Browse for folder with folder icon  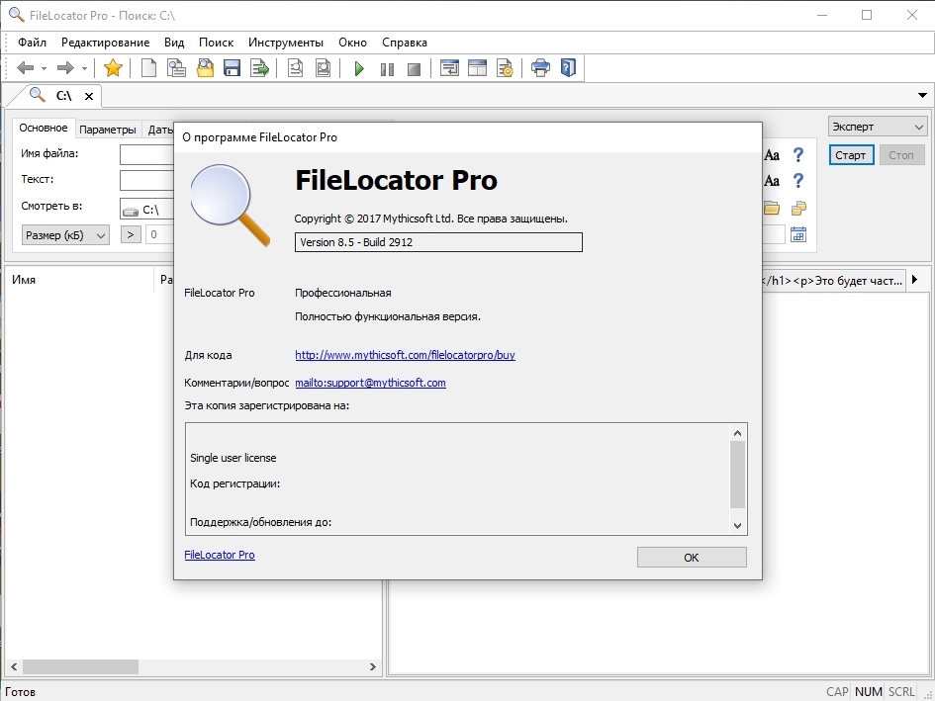tap(772, 208)
